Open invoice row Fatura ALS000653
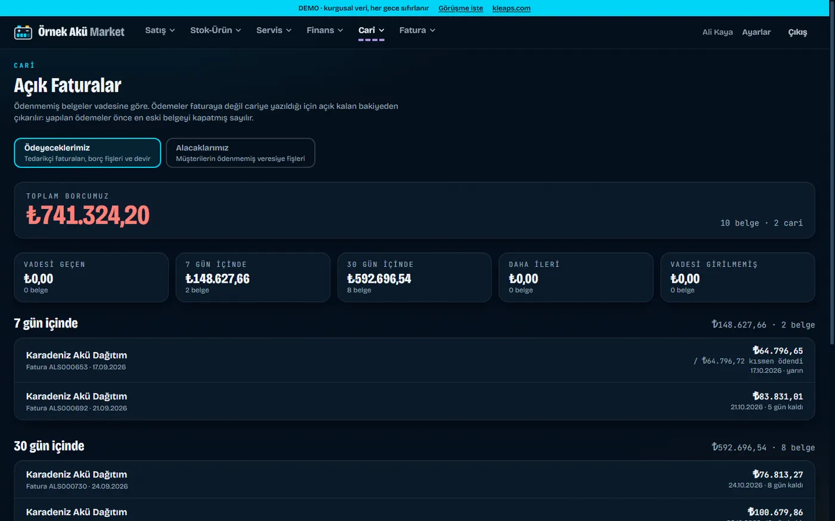The image size is (835, 521). [x=415, y=360]
